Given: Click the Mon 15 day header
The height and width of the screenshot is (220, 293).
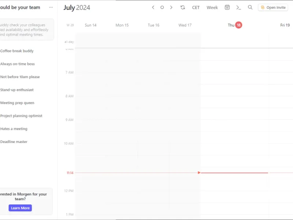Looking at the screenshot, I should (x=122, y=25).
